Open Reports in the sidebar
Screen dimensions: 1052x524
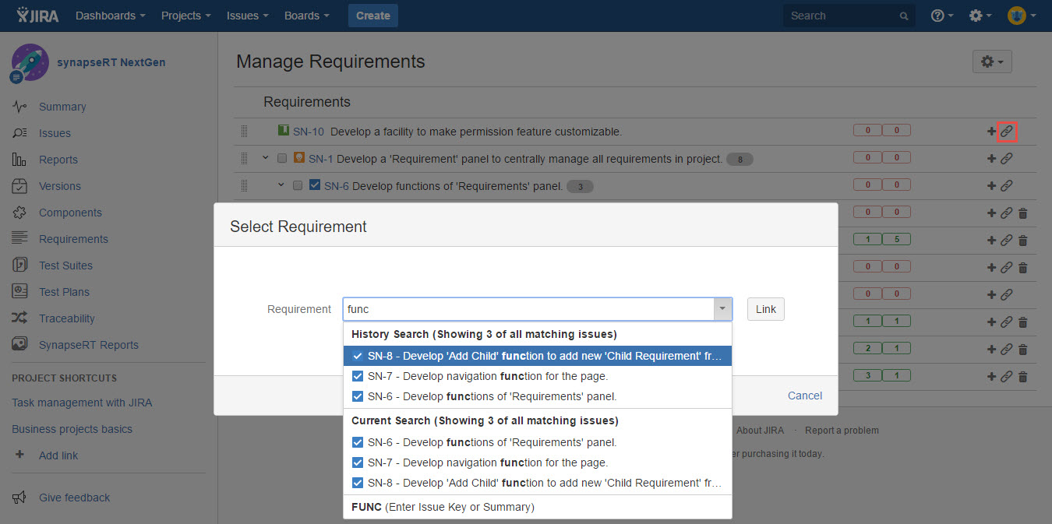[x=58, y=160]
